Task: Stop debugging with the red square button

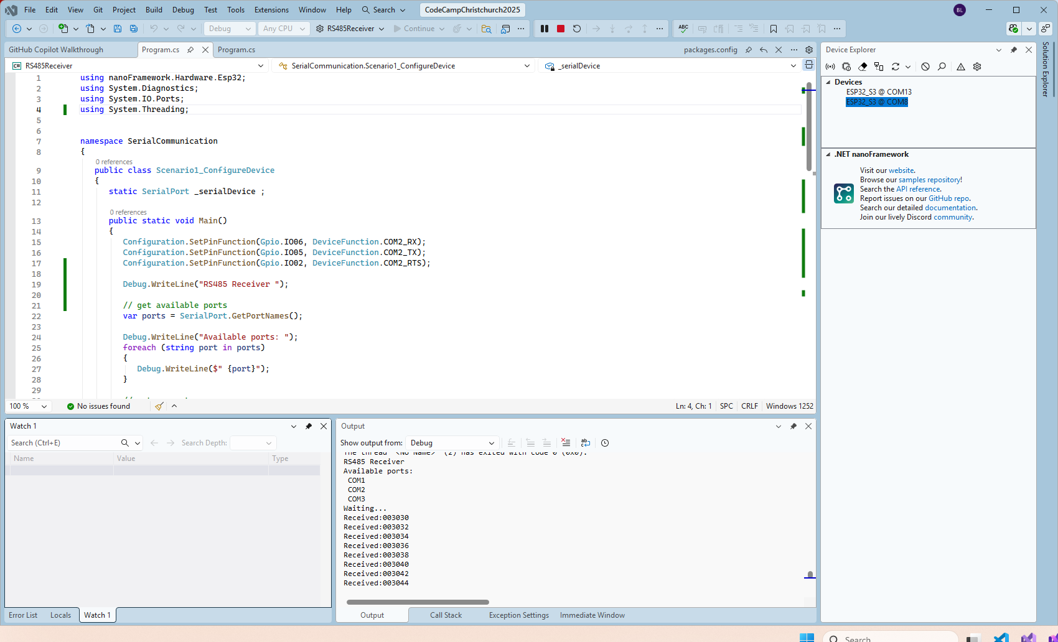Action: click(x=561, y=29)
